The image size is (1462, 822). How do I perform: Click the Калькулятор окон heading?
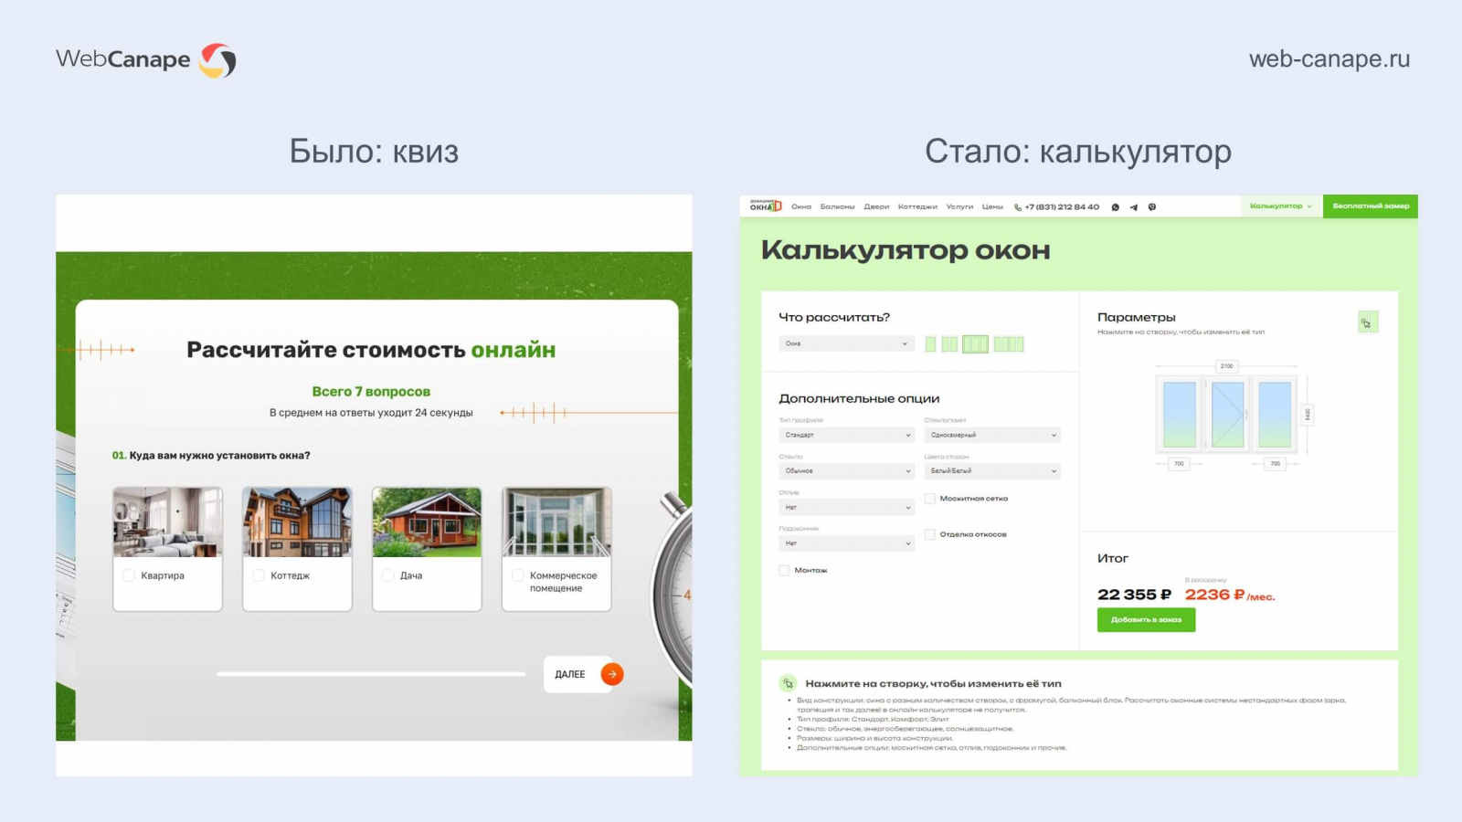pos(906,250)
